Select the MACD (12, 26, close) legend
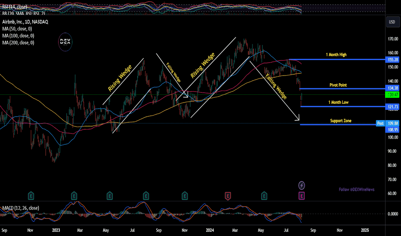Viewport: 401px width, 236px height. [21, 208]
